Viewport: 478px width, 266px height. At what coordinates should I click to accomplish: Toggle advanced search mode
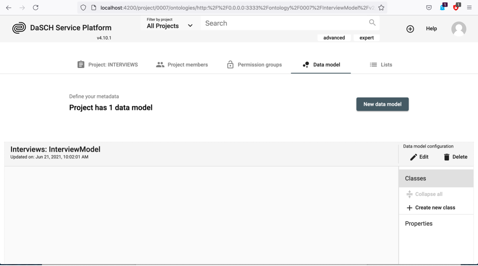(334, 37)
